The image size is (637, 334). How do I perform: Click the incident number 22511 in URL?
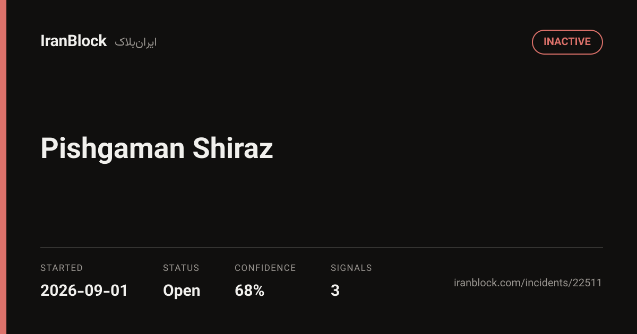coord(587,283)
